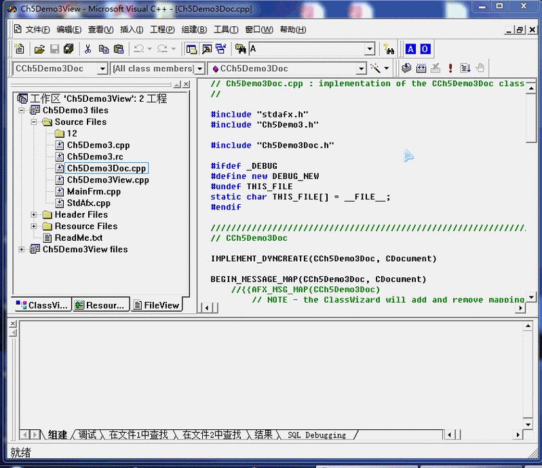Screen dimensions: 542x468
Task: Click the Open file toolbar icon
Action: [39, 49]
